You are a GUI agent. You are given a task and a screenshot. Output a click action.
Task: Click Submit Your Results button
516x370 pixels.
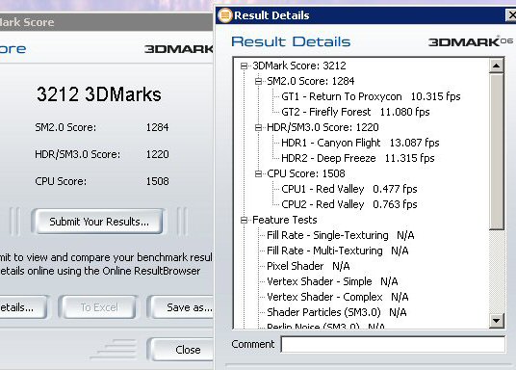coord(99,222)
